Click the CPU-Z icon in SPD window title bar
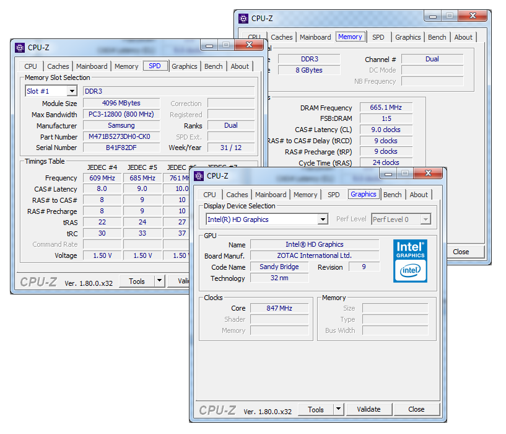506x434 pixels. pyautogui.click(x=19, y=47)
